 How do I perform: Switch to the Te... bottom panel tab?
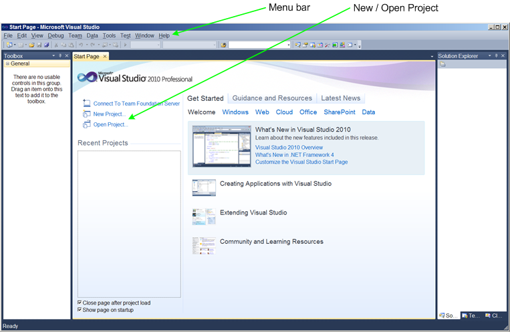coord(471,315)
